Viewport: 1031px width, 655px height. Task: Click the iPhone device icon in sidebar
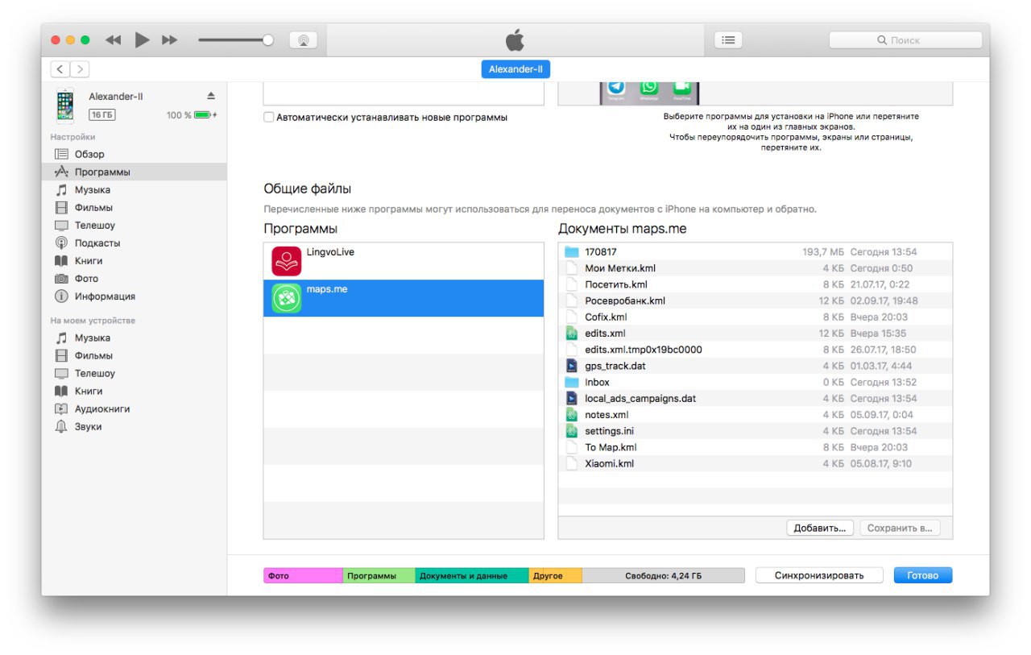pos(64,106)
